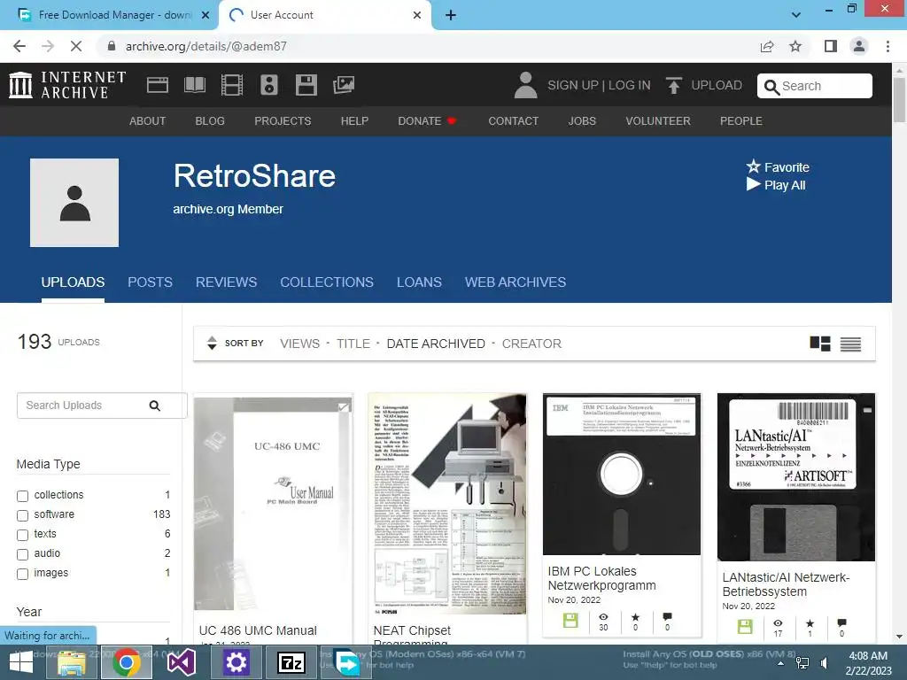Open the VOLUNTEER menu link
The height and width of the screenshot is (680, 907).
pos(658,120)
